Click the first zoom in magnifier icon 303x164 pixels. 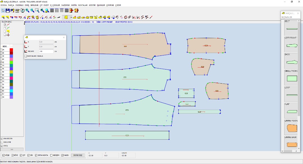(27, 11)
